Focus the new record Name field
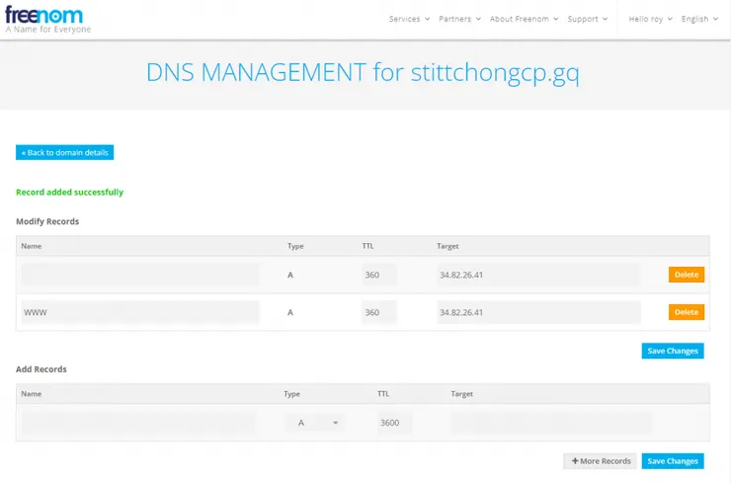731x483 pixels. point(138,423)
